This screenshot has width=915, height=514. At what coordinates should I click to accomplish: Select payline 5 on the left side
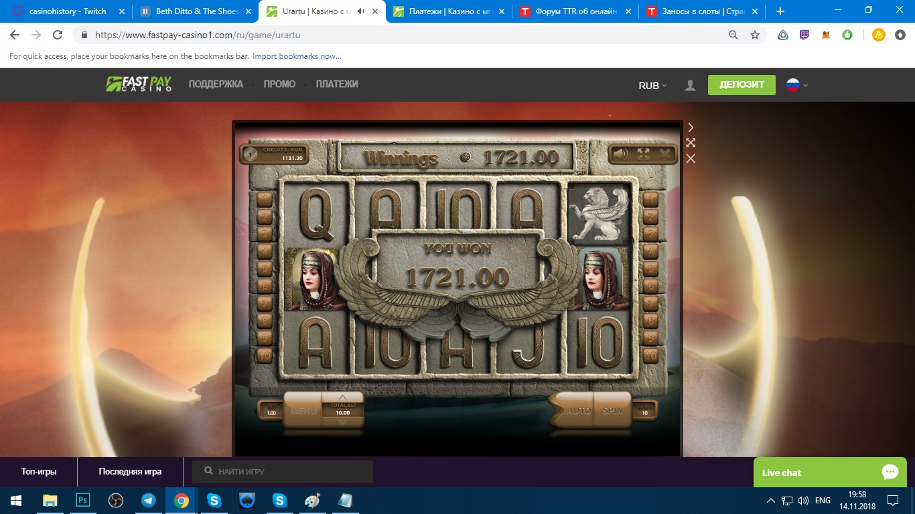265,269
